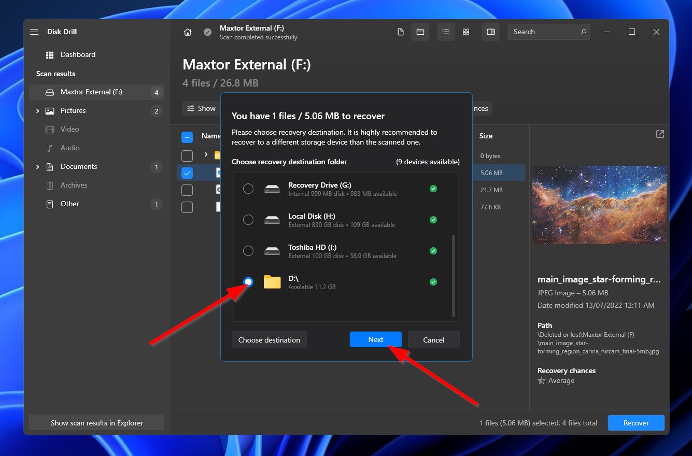Select the Other category
The height and width of the screenshot is (456, 692).
click(x=96, y=204)
